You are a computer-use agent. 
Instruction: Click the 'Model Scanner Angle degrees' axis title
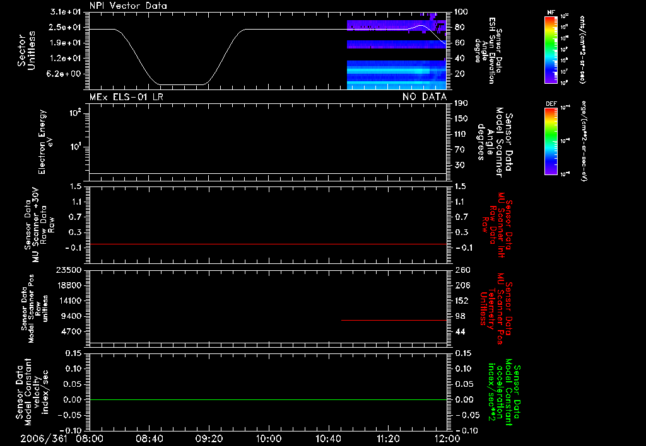(495, 142)
